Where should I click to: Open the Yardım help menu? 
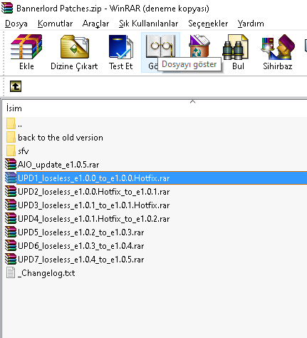pos(251,24)
